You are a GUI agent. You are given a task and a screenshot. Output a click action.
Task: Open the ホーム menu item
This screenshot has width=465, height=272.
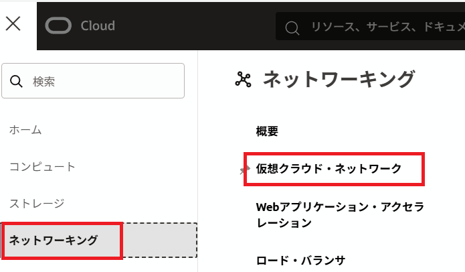(x=25, y=130)
